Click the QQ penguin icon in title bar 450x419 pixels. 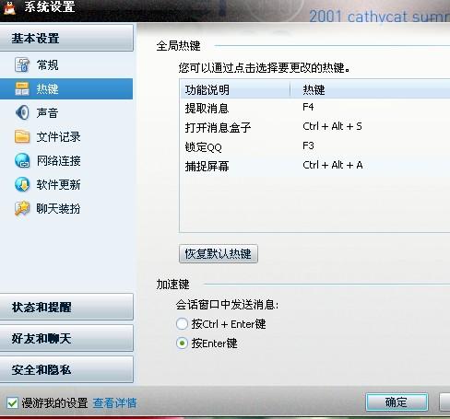[x=9, y=7]
